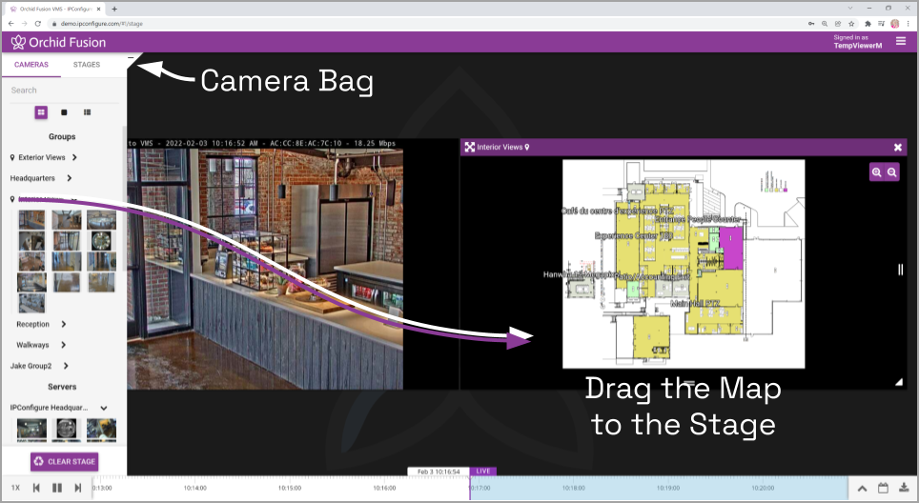Click the CLEAR STAGE button
Image resolution: width=919 pixels, height=503 pixels.
click(65, 461)
